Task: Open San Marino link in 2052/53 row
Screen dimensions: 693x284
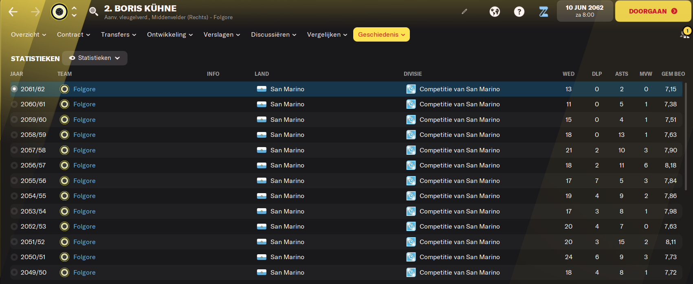Action: [x=287, y=226]
